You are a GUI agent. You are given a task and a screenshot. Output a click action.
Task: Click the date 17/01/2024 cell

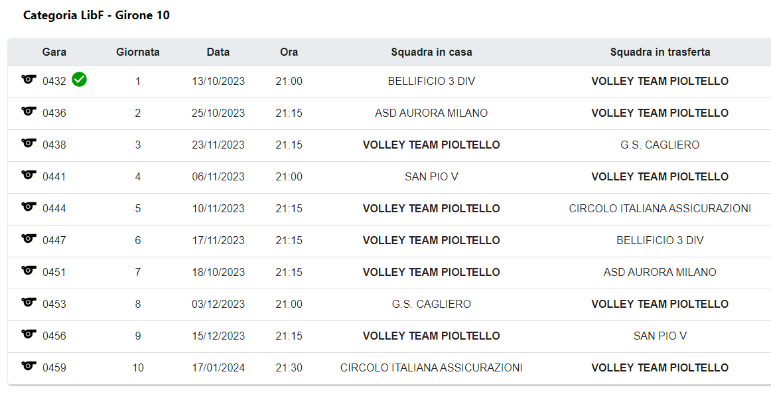(218, 367)
